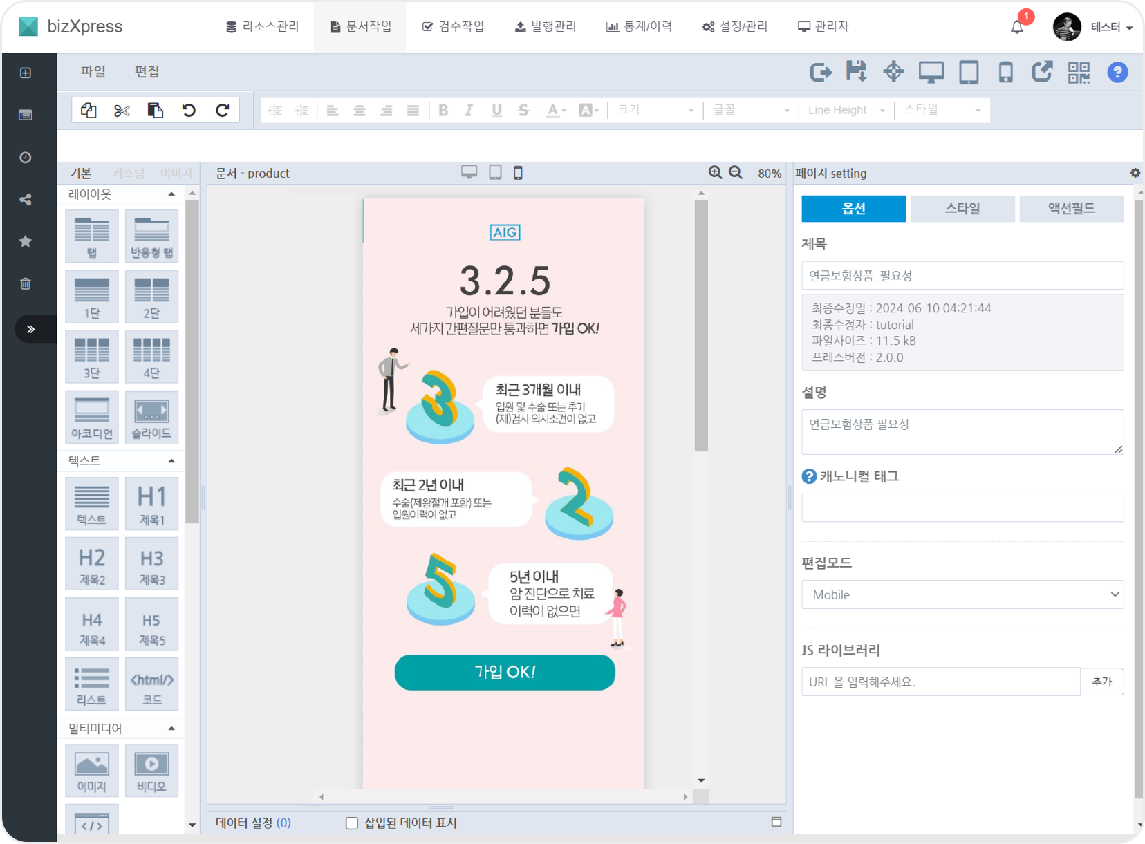
Task: Collapse the 레이아웃 section
Action: [x=171, y=194]
